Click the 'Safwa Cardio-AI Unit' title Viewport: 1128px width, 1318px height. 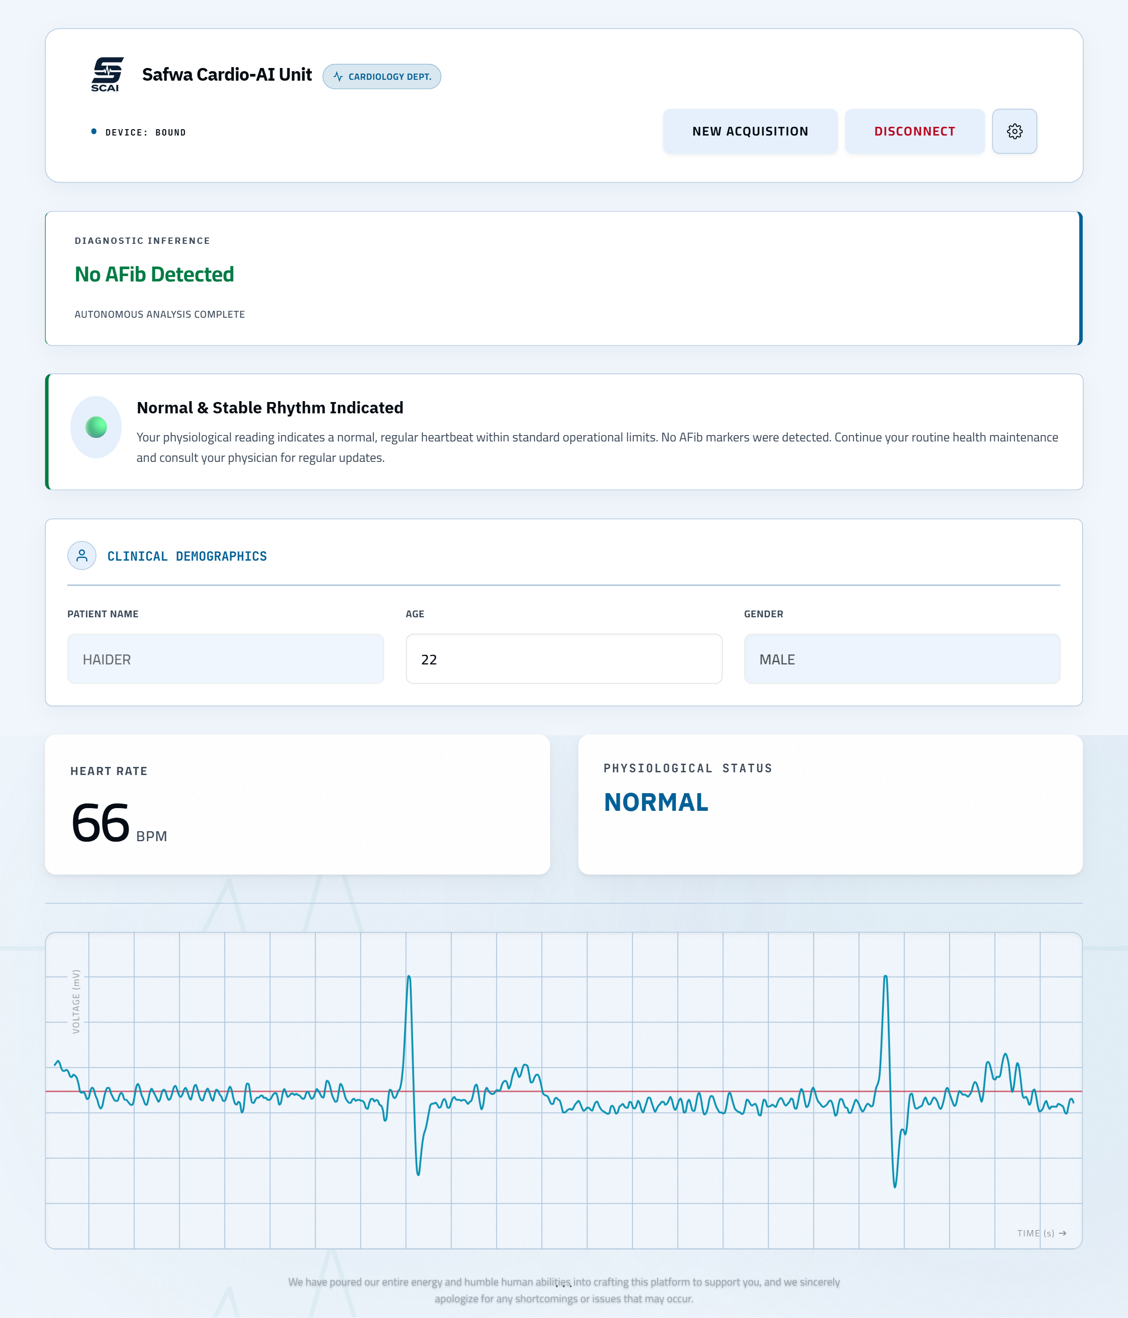[x=227, y=74]
